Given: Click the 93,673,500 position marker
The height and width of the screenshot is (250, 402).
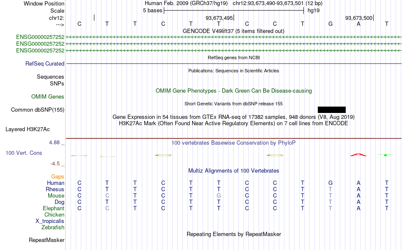Looking at the screenshot, I should (x=359, y=18).
